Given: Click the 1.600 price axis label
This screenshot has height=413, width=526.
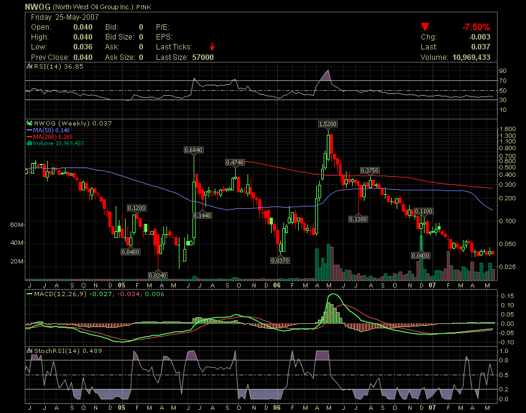Looking at the screenshot, I should click(x=507, y=129).
